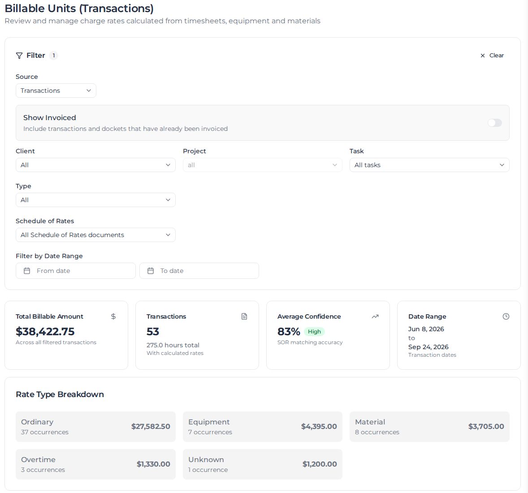Viewport: 528px width, 493px height.
Task: Click the 37 occurrences label
Action: [45, 432]
